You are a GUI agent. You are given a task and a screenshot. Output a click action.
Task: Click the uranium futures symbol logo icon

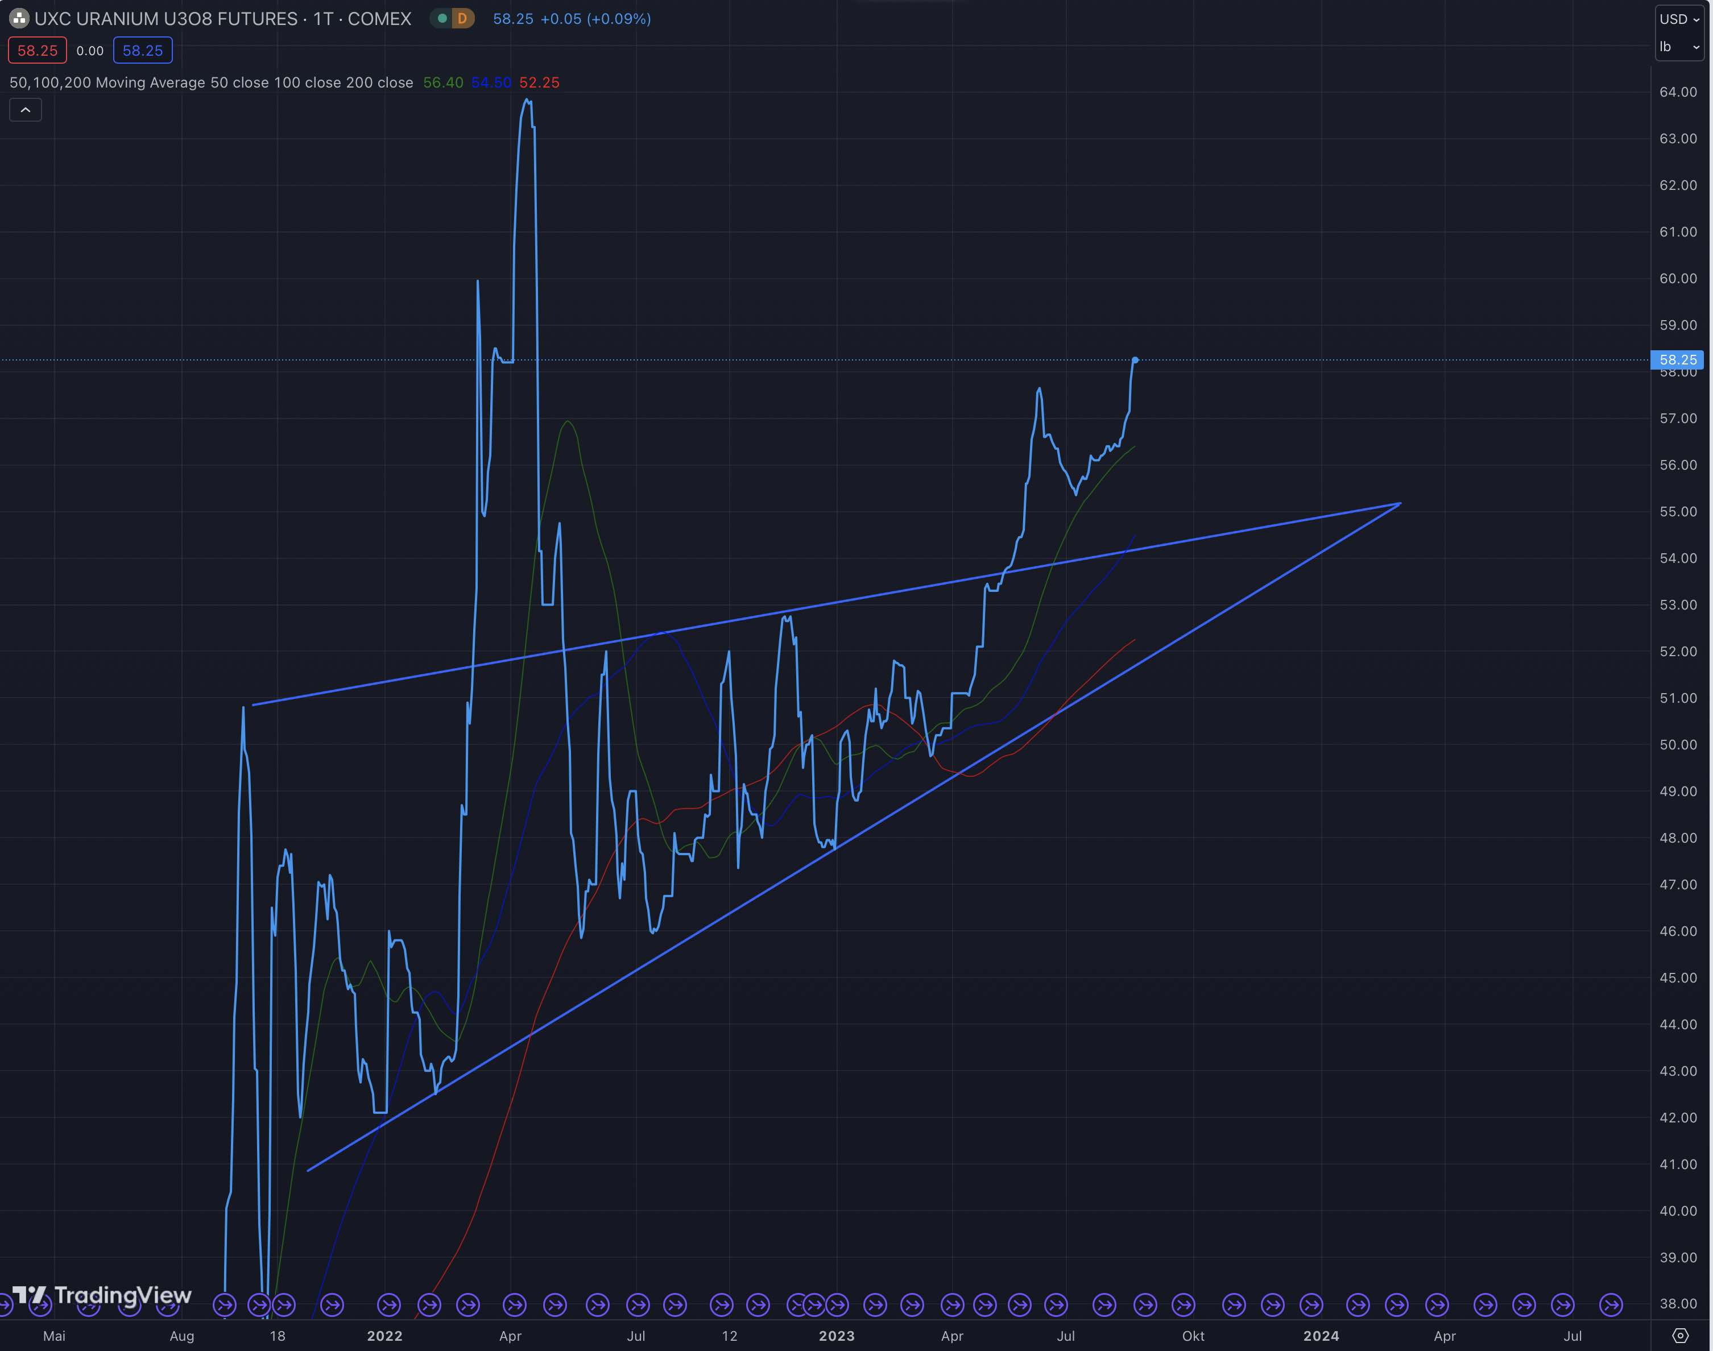pyautogui.click(x=19, y=18)
